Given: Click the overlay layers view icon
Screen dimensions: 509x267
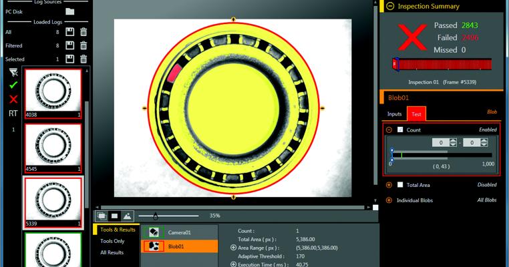Looking at the screenshot, I should 102,216.
